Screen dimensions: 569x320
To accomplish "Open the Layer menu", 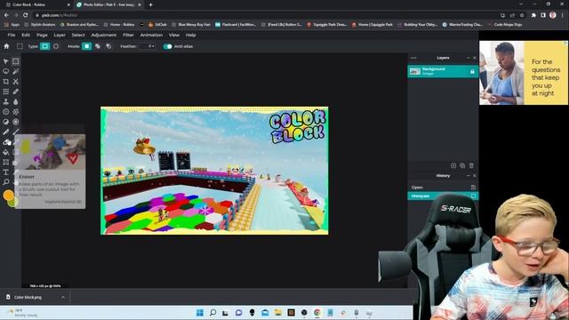I will tap(60, 36).
